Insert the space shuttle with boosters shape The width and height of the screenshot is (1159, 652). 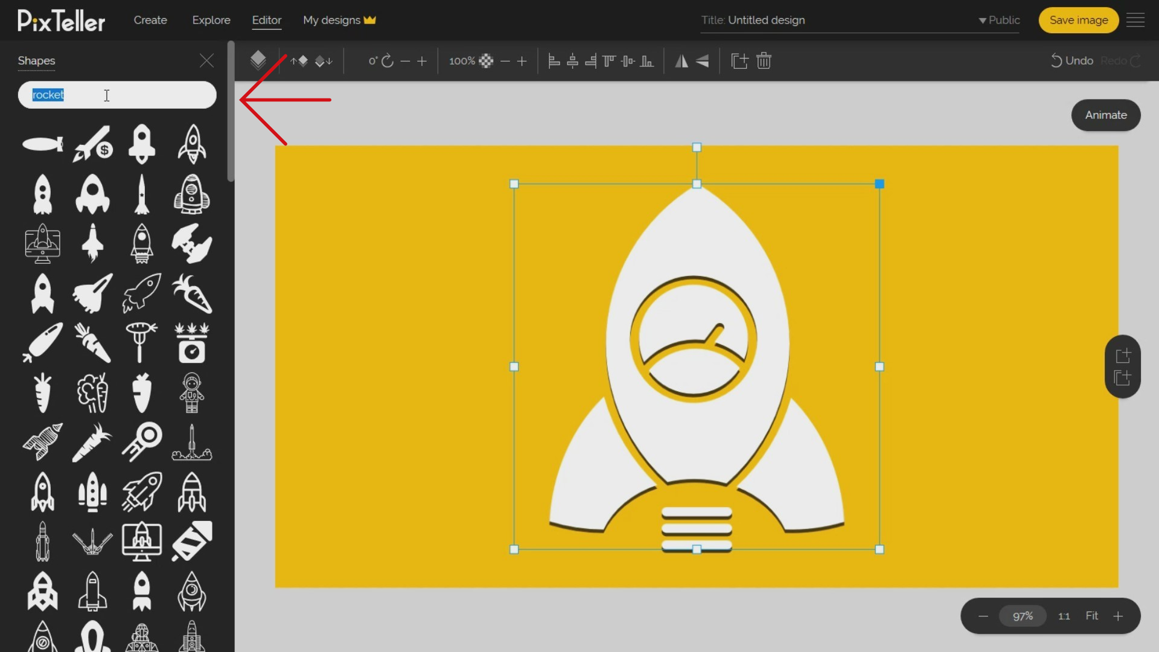click(x=92, y=491)
